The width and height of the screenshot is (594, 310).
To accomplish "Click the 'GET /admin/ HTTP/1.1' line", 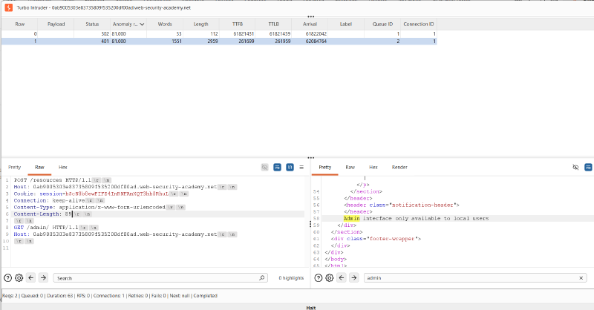I will click(x=56, y=228).
